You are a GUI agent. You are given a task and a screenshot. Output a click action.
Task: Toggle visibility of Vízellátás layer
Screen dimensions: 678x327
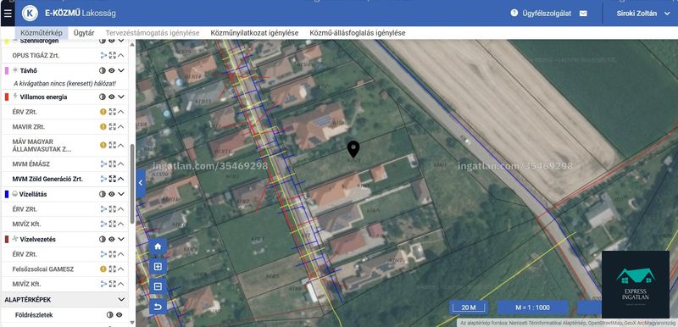(x=112, y=194)
